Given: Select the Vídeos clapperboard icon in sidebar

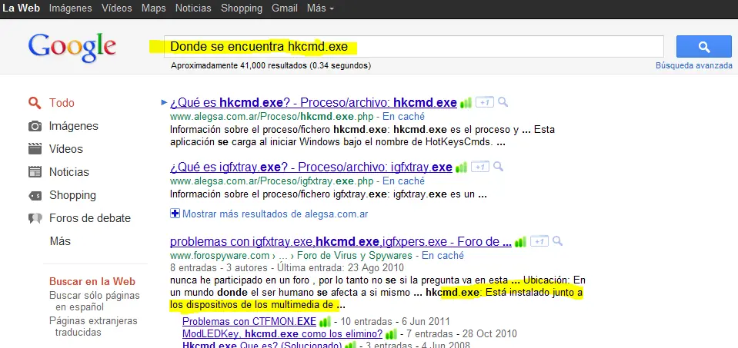Looking at the screenshot, I should point(35,149).
